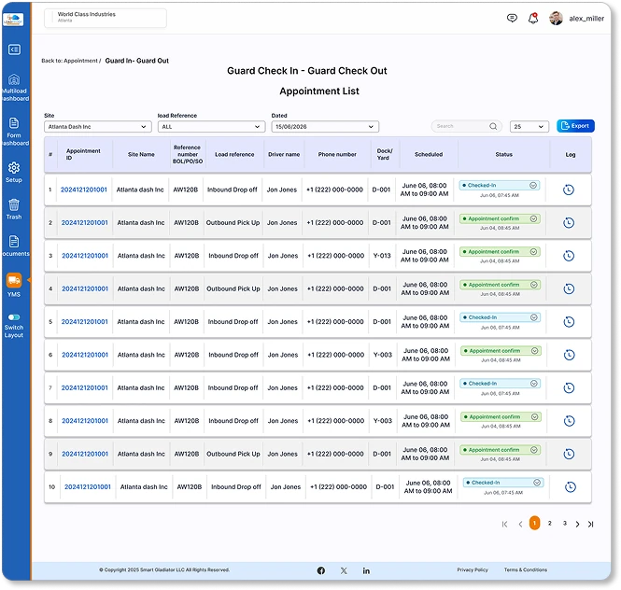Click alex_miller profile avatar
621x590 pixels.
point(556,19)
